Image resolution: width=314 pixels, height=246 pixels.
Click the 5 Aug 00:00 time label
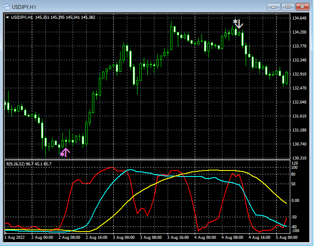point(286,238)
